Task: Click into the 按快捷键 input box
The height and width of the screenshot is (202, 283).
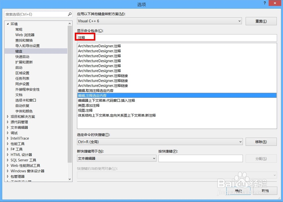Action: coord(201,158)
